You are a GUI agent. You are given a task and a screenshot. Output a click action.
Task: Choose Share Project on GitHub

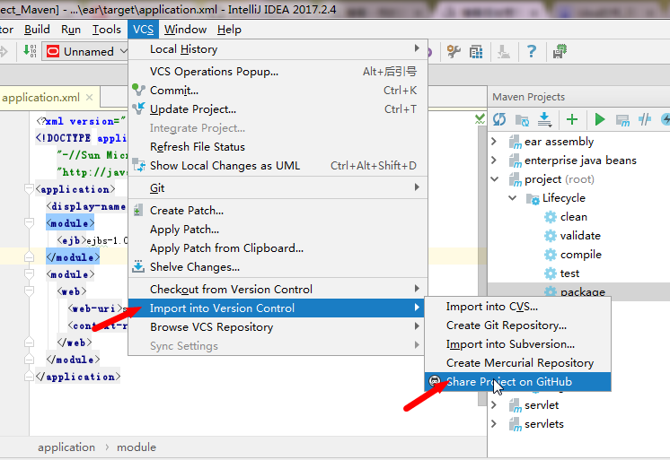[517, 381]
